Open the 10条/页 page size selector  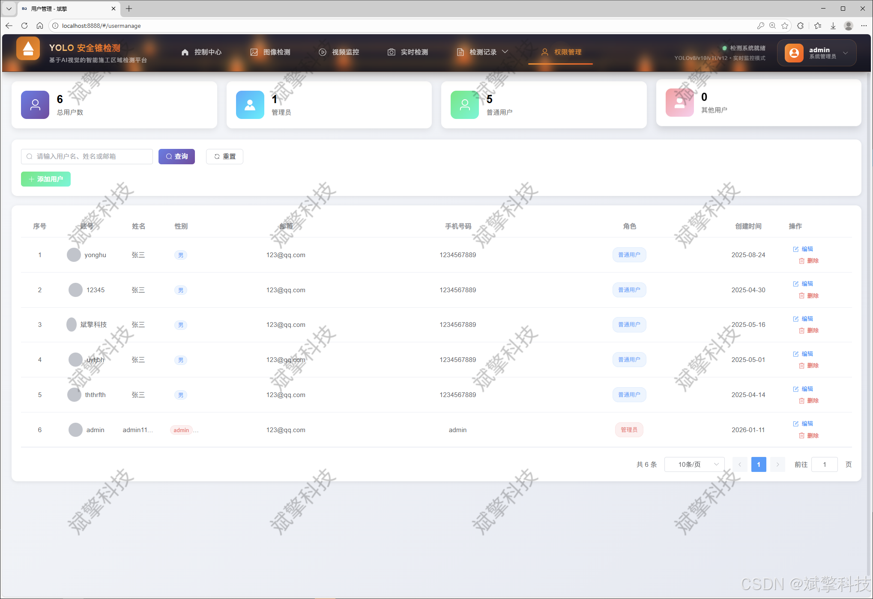coord(694,464)
